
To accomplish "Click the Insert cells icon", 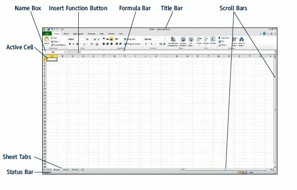I will click(199, 40).
